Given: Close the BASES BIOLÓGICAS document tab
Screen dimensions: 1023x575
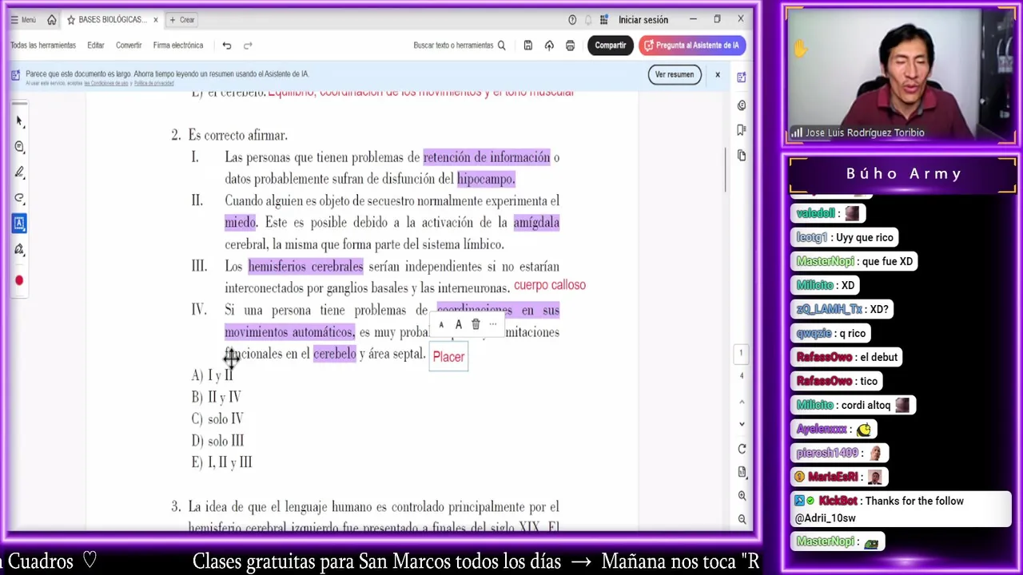Looking at the screenshot, I should coord(156,20).
